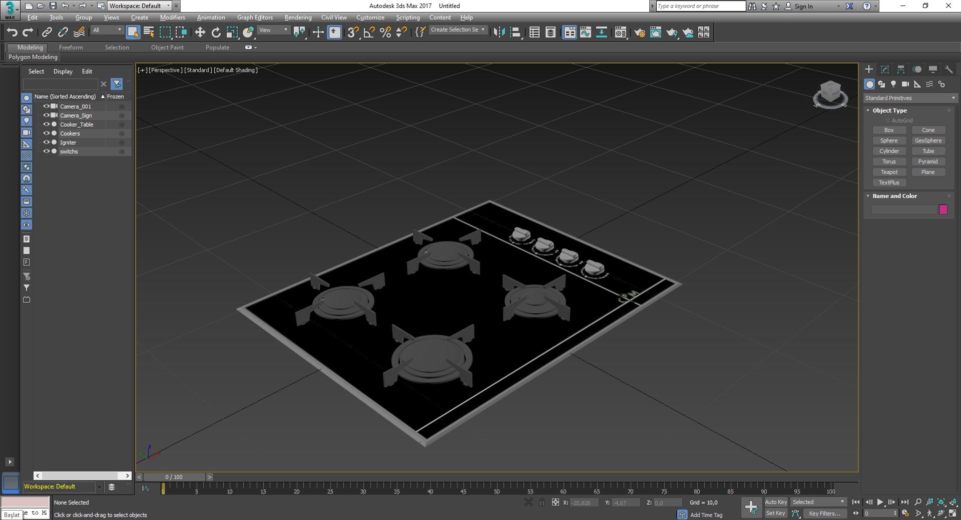Click the Cylinder primitive button
The height and width of the screenshot is (520, 961).
[x=889, y=151]
